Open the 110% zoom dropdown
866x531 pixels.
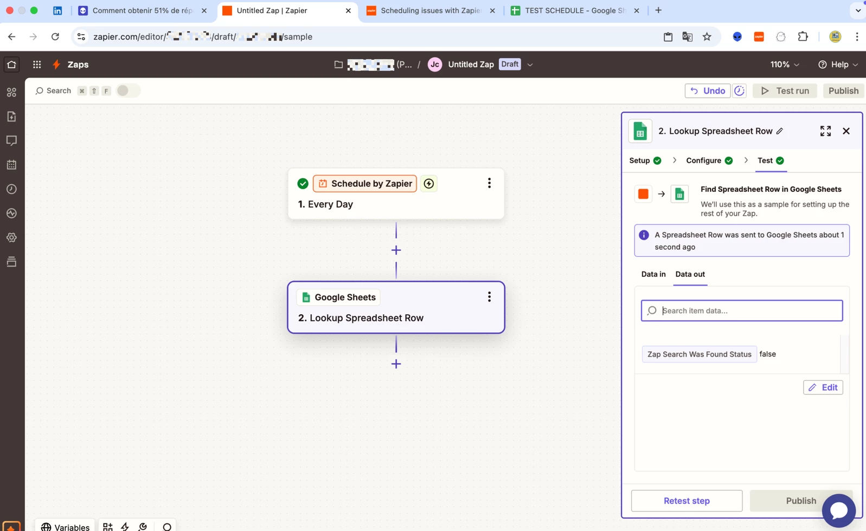point(785,64)
